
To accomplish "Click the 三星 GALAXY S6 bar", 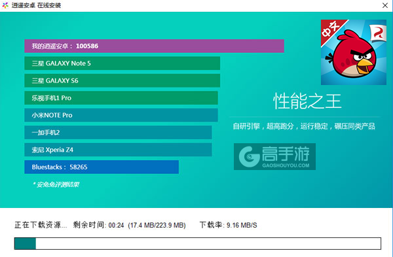I will point(122,80).
